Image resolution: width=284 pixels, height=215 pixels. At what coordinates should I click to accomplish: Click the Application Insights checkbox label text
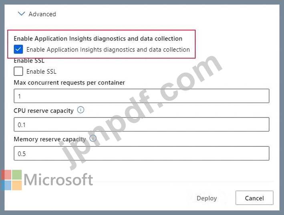tap(108, 49)
